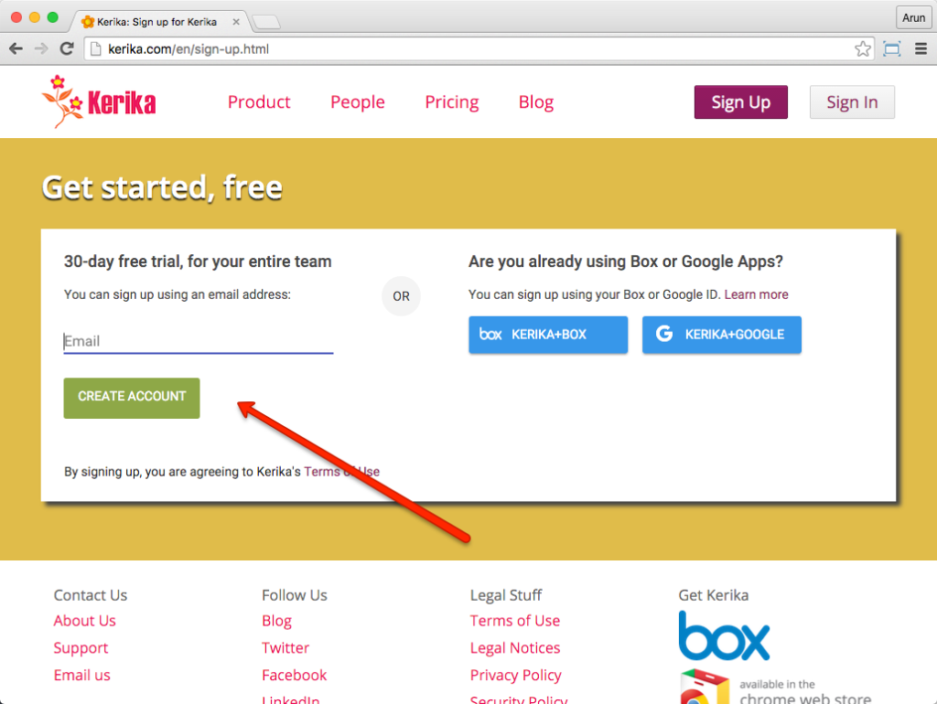
Task: Open the Legal Notices link
Action: pyautogui.click(x=514, y=648)
